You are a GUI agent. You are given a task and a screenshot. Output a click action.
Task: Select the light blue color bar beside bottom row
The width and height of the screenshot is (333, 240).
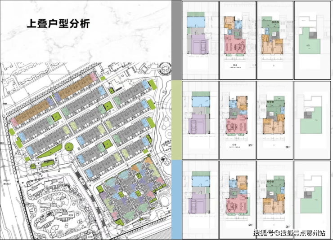click(x=176, y=200)
